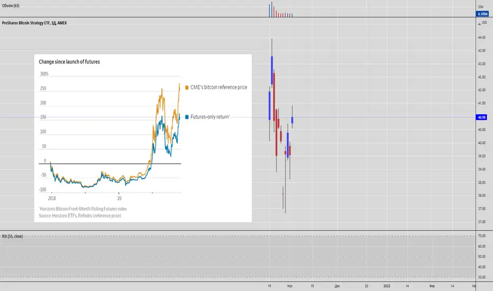Image resolution: width=493 pixels, height=291 pixels.
Task: Click the 42.00 price axis label
Action: click(482, 90)
